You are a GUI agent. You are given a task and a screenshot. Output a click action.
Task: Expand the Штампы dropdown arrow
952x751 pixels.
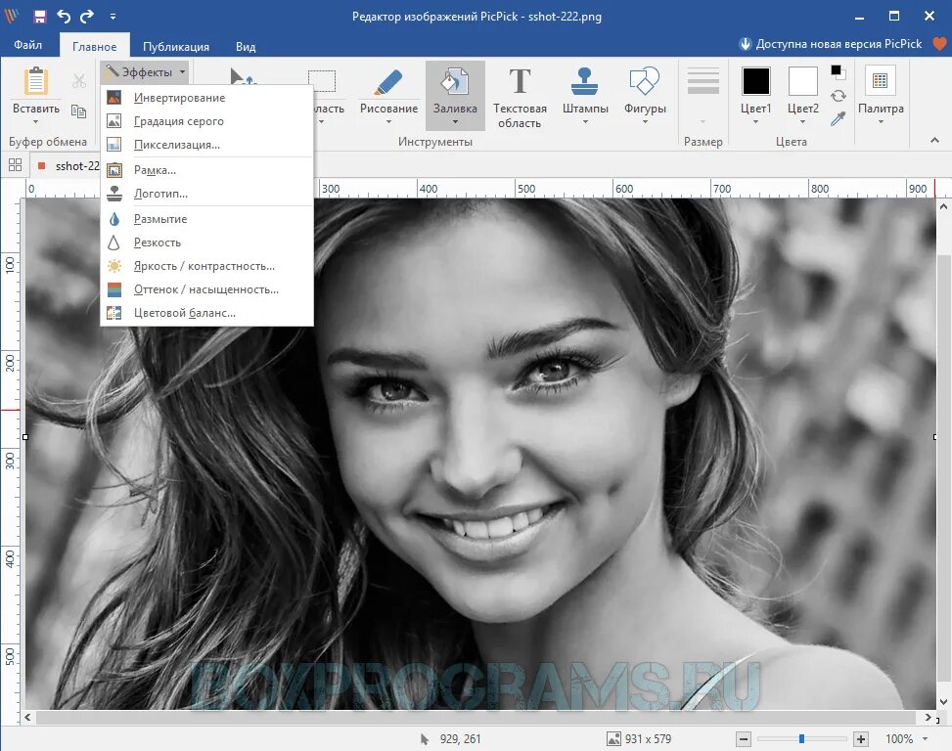click(x=585, y=122)
